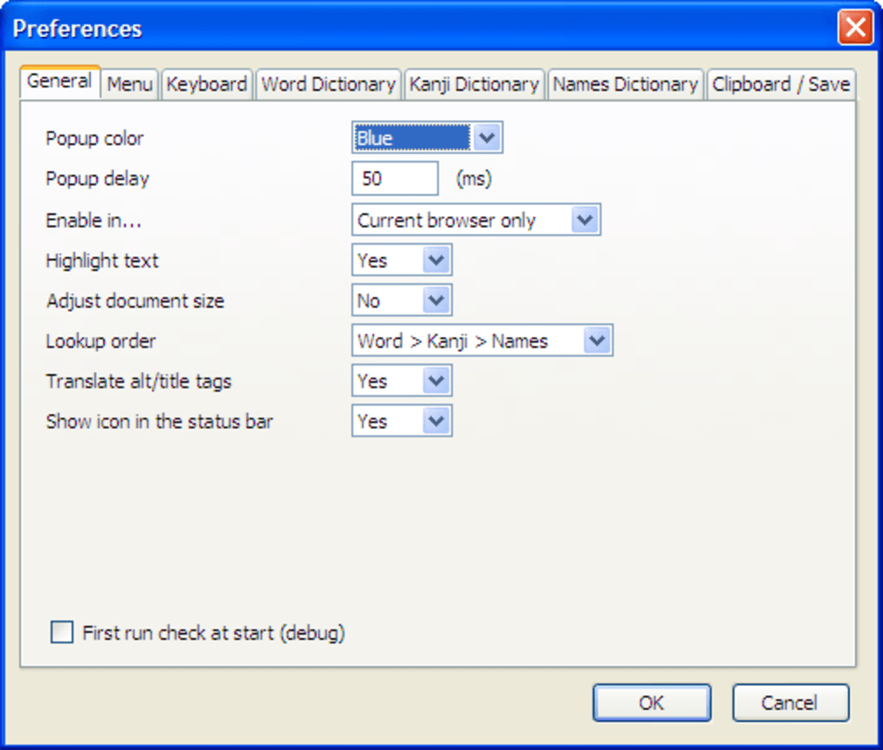Click the Popup delay input field

pyautogui.click(x=395, y=178)
